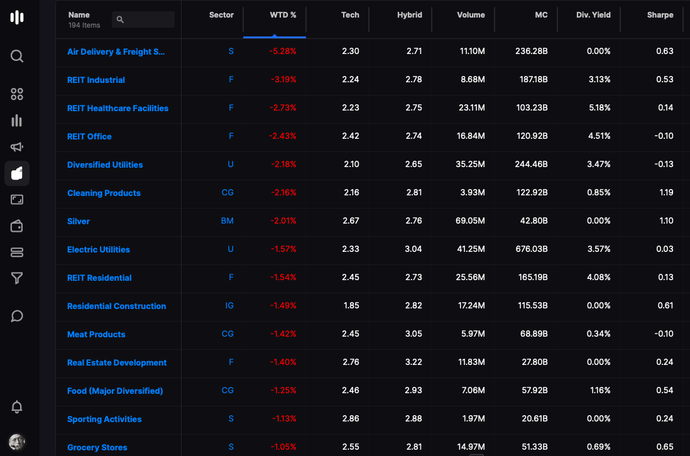Image resolution: width=690 pixels, height=456 pixels.
Task: Open the Grocery Stores link
Action: (x=97, y=447)
